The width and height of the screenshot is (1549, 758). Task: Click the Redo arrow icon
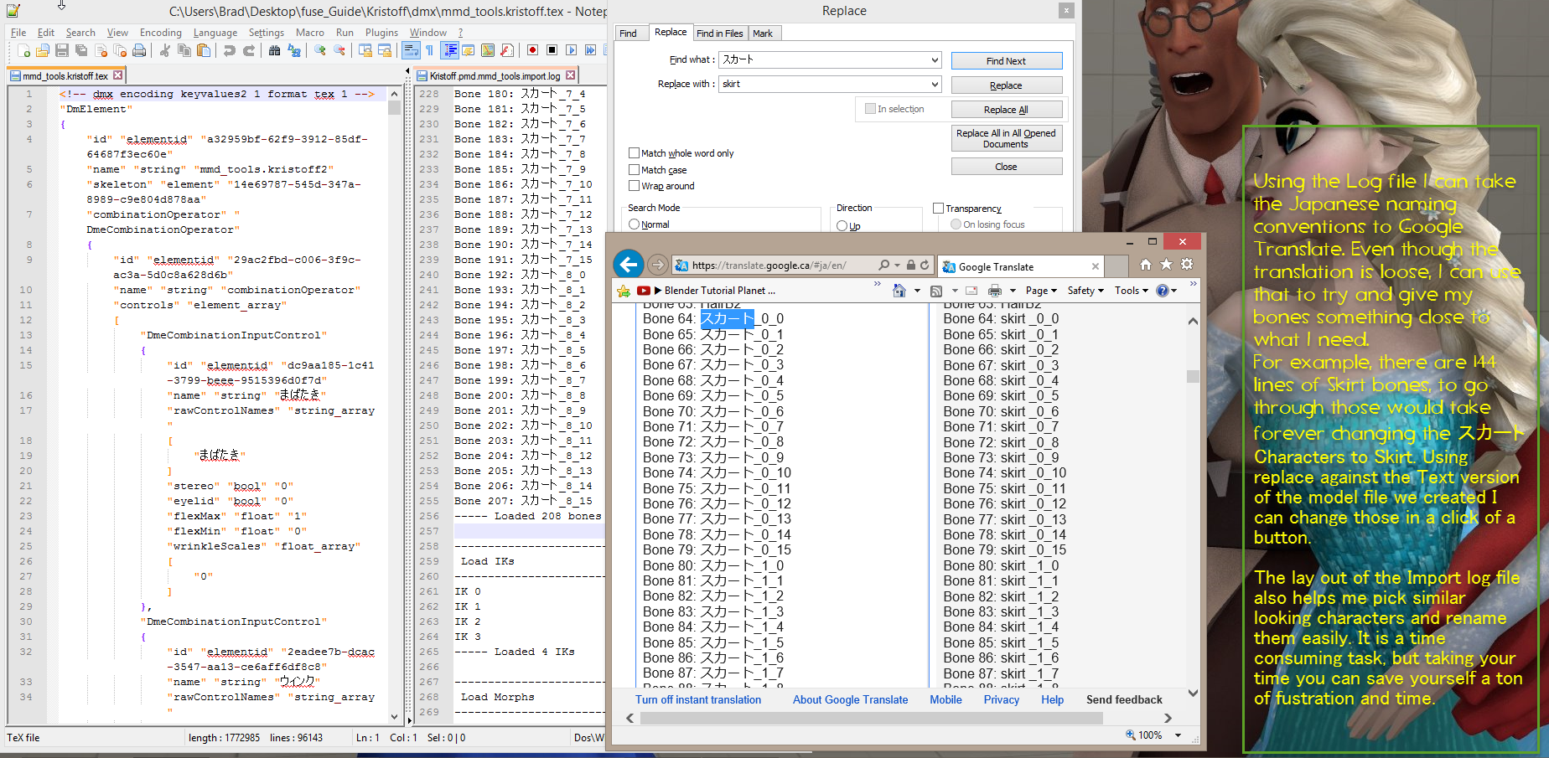point(249,50)
